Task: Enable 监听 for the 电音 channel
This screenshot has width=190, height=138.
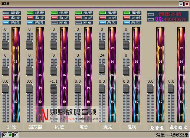Action: pos(84,18)
